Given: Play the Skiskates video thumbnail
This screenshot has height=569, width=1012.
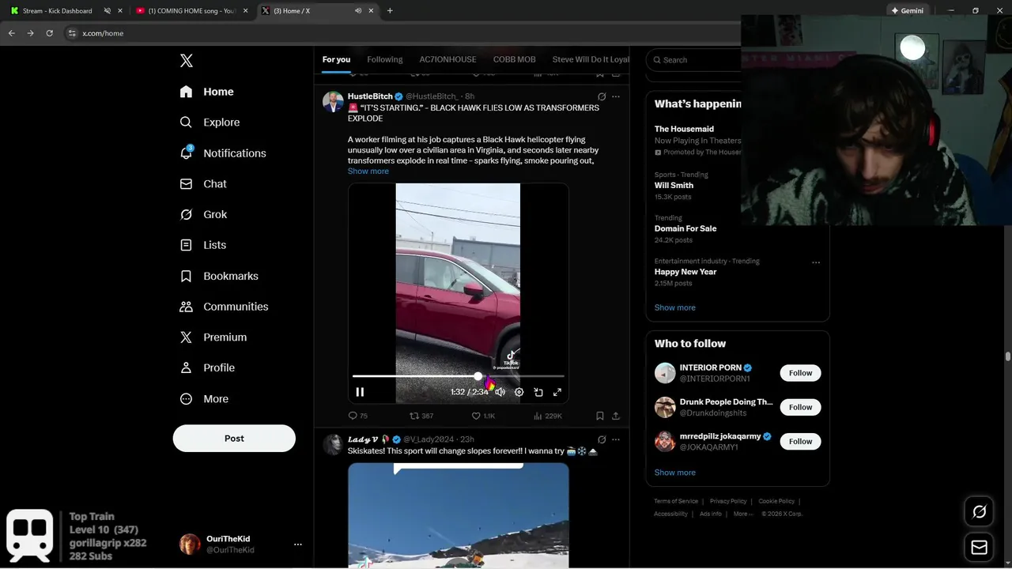Looking at the screenshot, I should coord(459,515).
